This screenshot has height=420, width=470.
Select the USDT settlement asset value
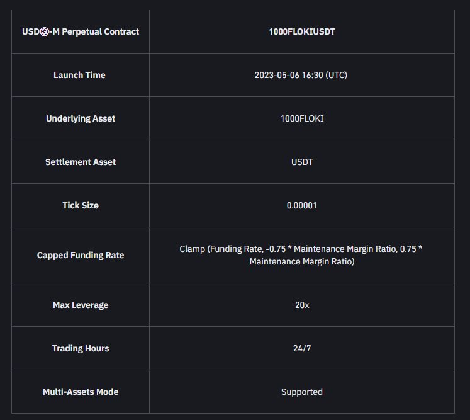click(302, 162)
